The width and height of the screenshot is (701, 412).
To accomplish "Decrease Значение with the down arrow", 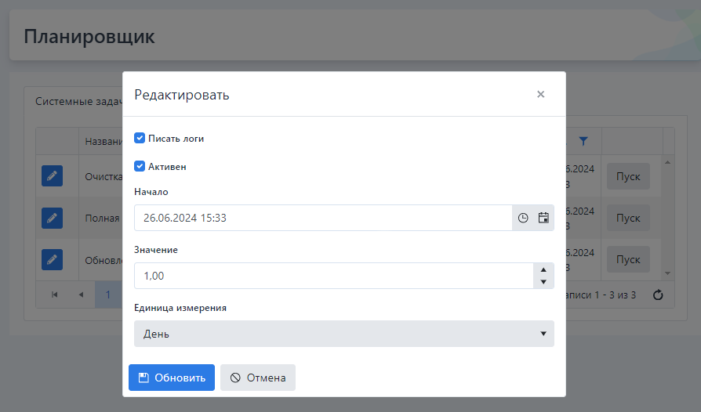I will (543, 282).
